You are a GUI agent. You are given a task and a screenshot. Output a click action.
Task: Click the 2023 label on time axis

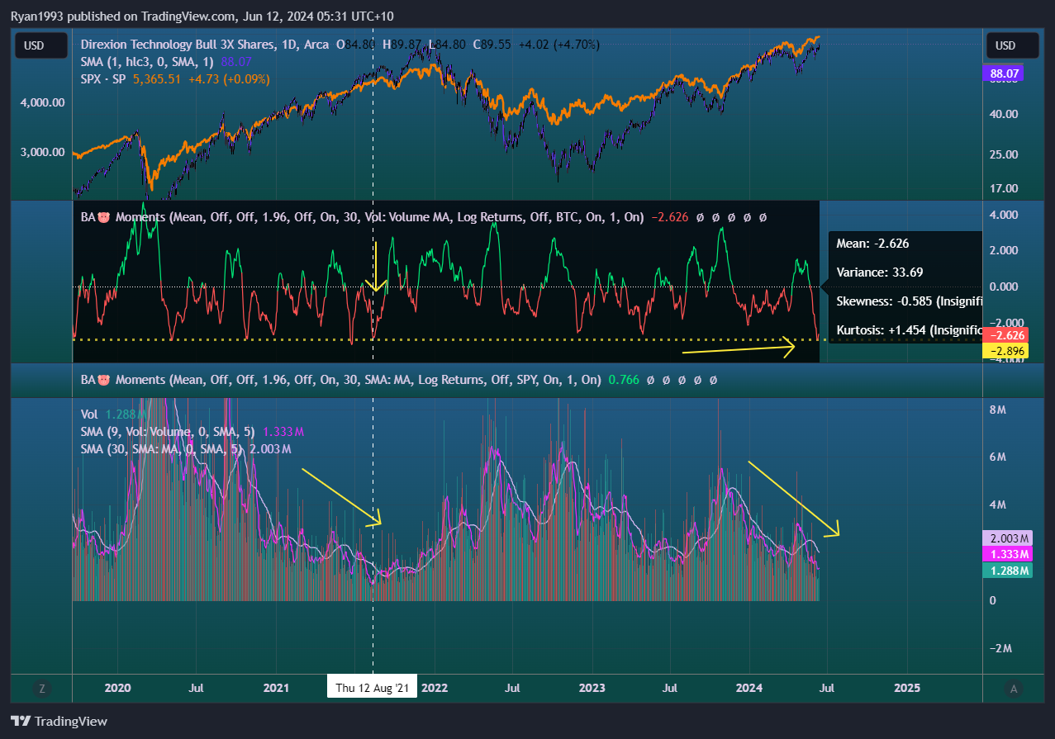592,687
